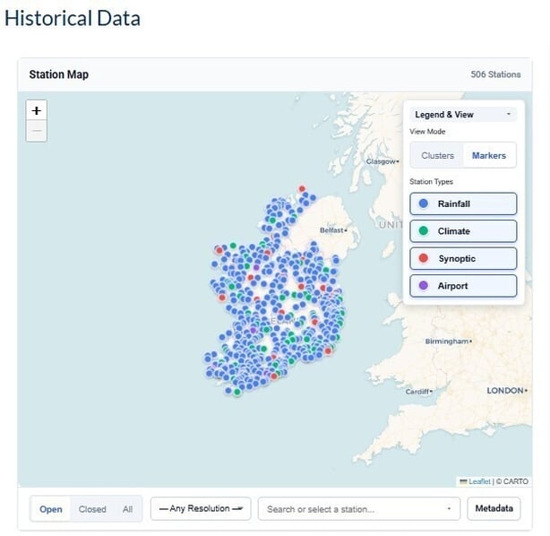Show only Closed stations
Screen dimensions: 550x536
(92, 509)
